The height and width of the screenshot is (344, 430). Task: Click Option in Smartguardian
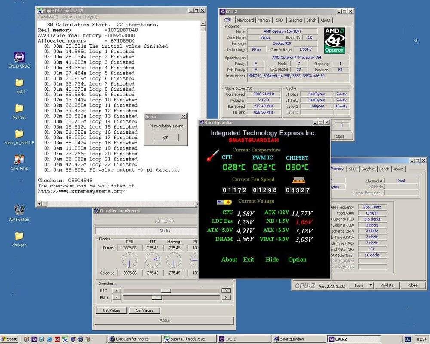coord(297,260)
